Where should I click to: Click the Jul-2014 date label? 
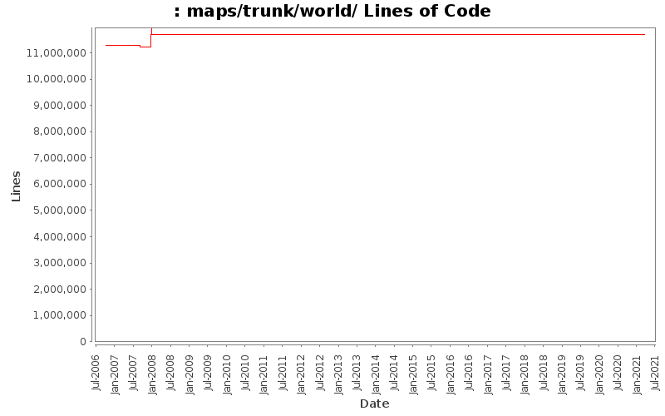394,373
